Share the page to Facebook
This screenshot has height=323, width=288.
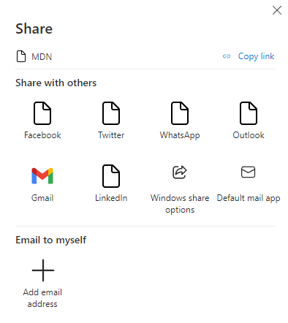(42, 121)
